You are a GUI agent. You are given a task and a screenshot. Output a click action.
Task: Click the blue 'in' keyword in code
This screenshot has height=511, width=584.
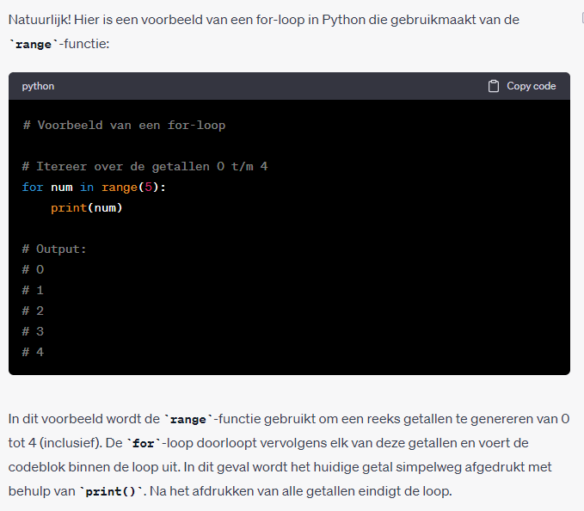(87, 187)
